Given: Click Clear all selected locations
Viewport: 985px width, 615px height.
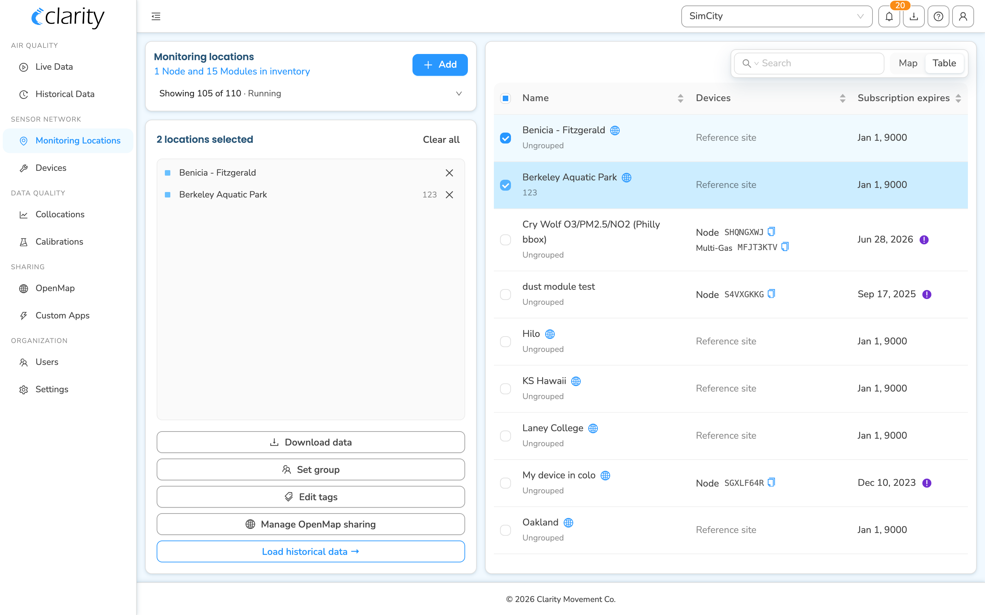Looking at the screenshot, I should [x=441, y=139].
